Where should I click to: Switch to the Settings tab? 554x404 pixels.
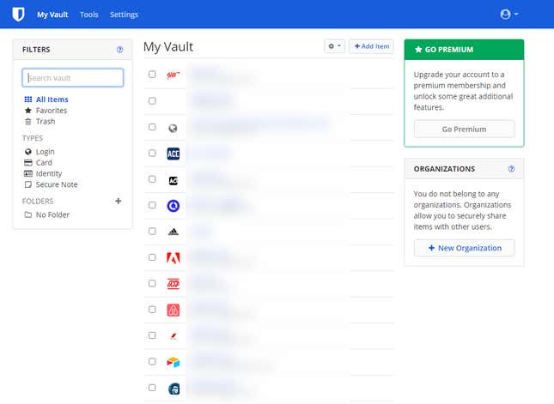click(x=124, y=15)
